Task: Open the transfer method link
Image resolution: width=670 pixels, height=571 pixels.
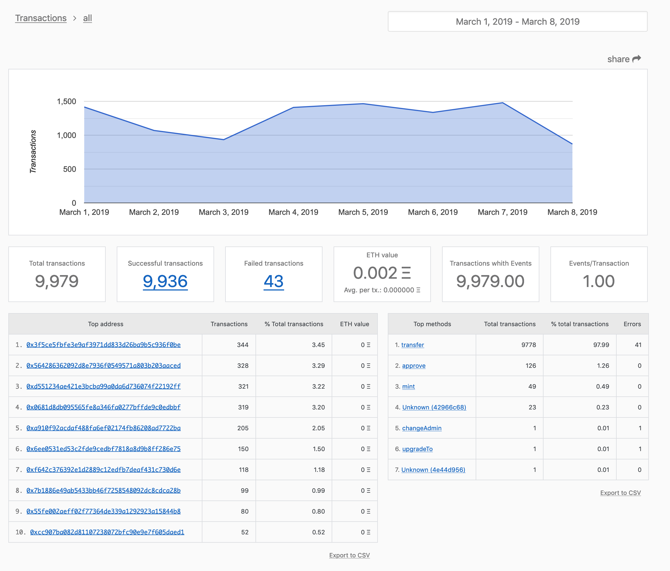Action: [x=412, y=345]
